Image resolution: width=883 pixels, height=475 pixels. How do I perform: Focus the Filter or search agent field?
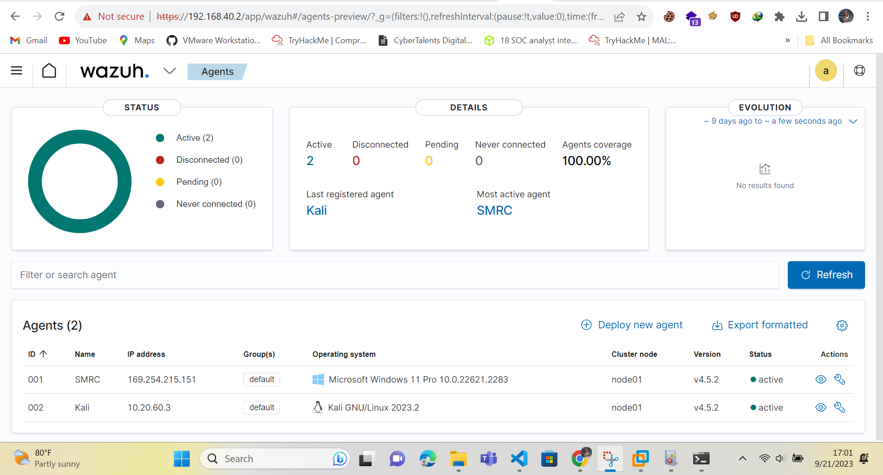pyautogui.click(x=395, y=275)
